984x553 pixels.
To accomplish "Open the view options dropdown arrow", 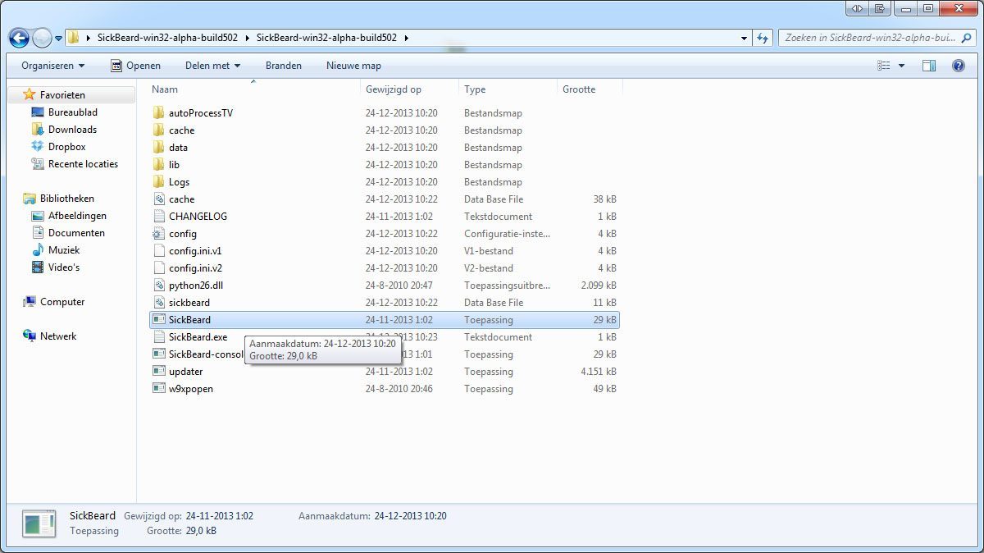I will pos(902,66).
